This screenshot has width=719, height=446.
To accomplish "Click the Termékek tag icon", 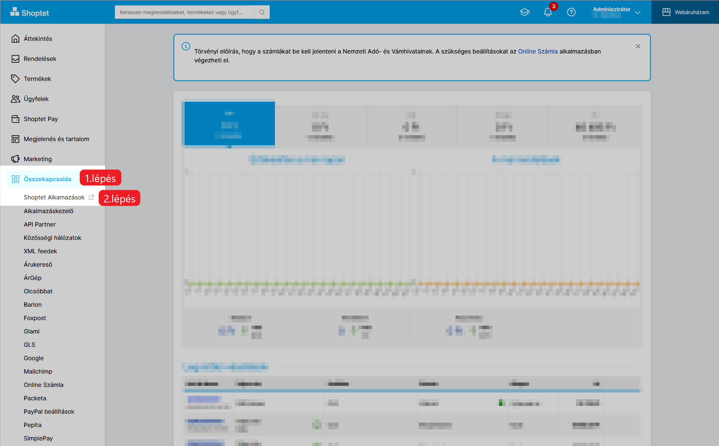I will (15, 79).
